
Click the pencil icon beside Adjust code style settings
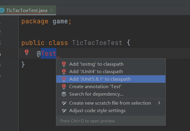(x=64, y=111)
